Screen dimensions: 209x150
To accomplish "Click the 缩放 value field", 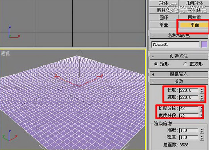I will point(189,130).
